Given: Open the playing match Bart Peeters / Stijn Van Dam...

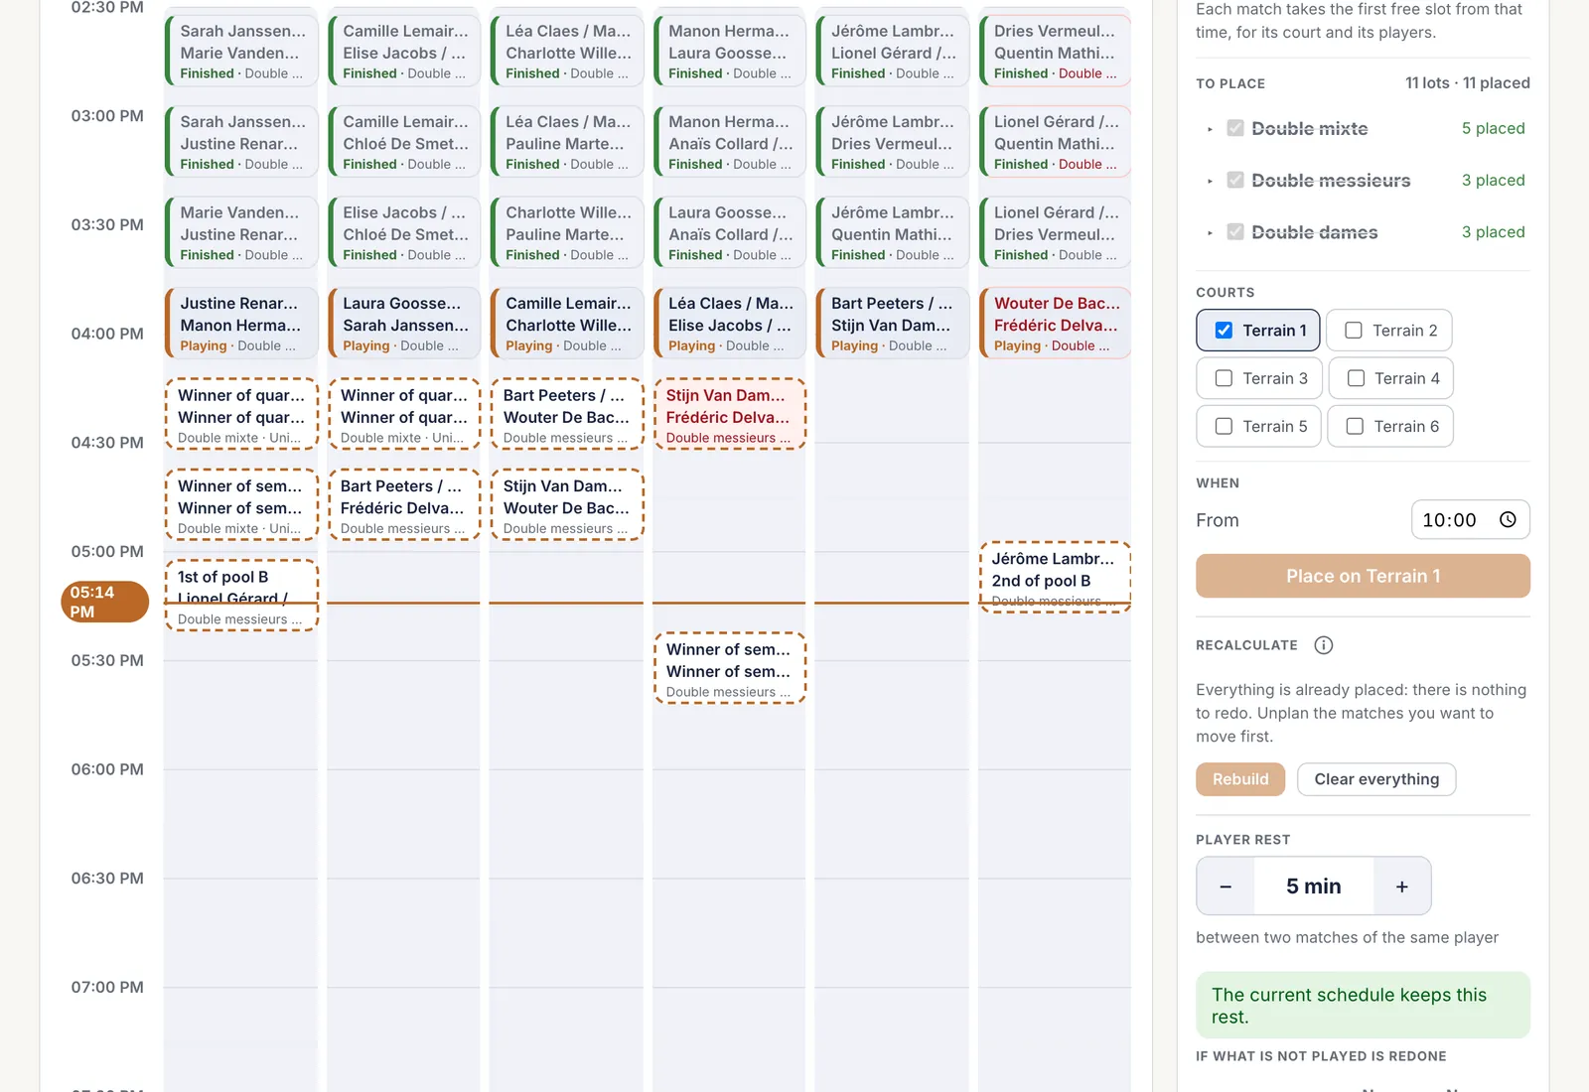Looking at the screenshot, I should (892, 323).
